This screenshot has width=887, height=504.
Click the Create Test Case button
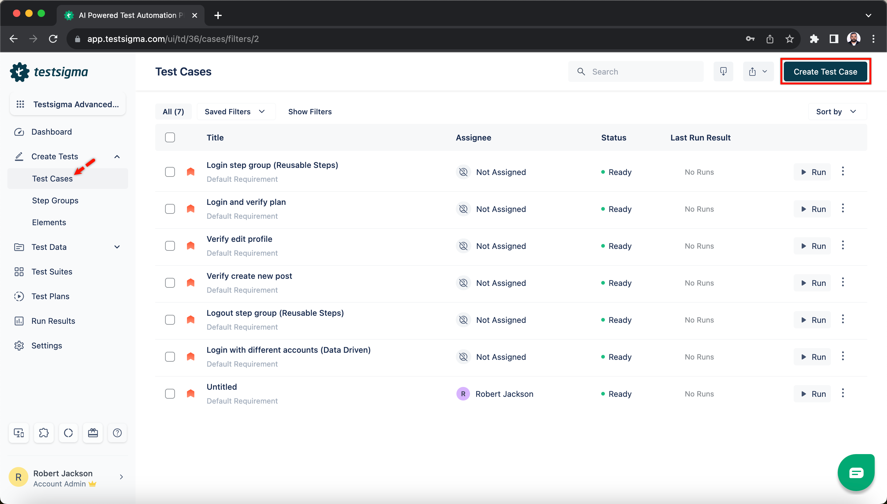pos(825,71)
